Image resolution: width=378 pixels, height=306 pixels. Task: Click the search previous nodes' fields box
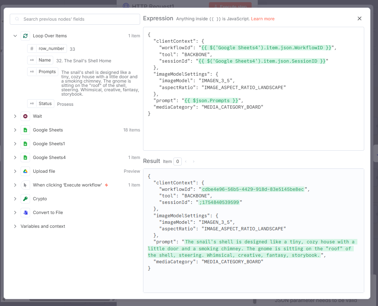click(x=75, y=19)
